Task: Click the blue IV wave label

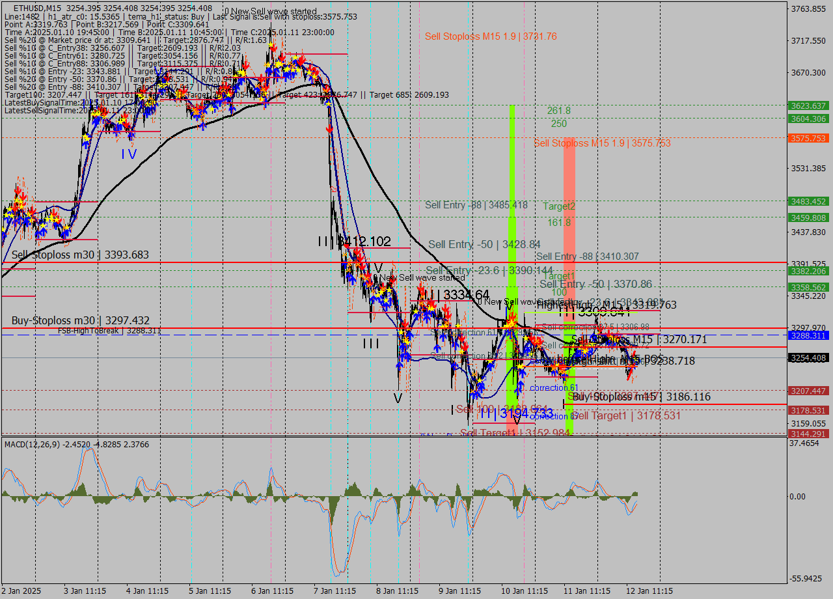Action: click(x=129, y=154)
